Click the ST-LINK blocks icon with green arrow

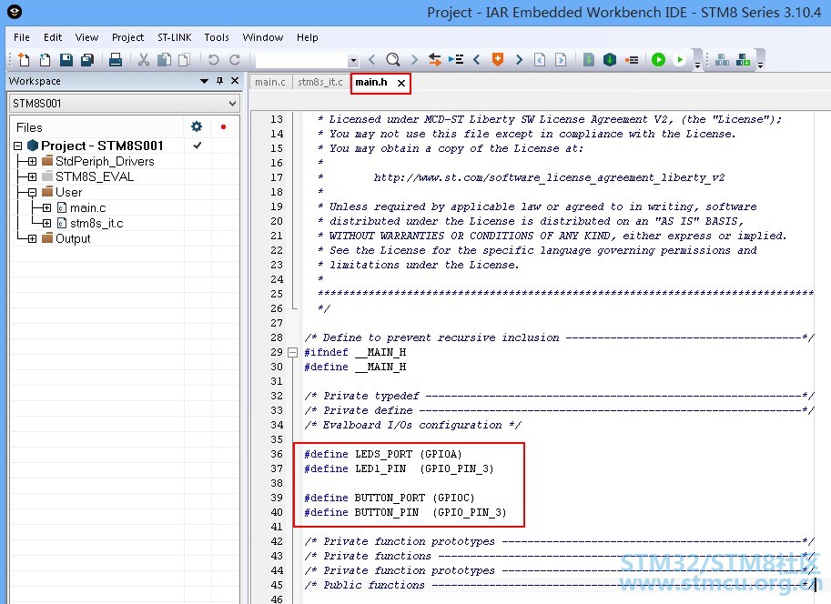coord(744,59)
